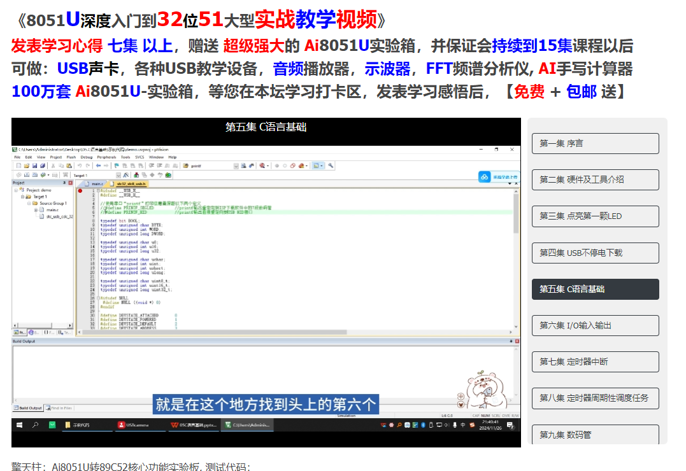Open episode 第九集 数码管
This screenshot has height=471, width=686.
pos(595,434)
